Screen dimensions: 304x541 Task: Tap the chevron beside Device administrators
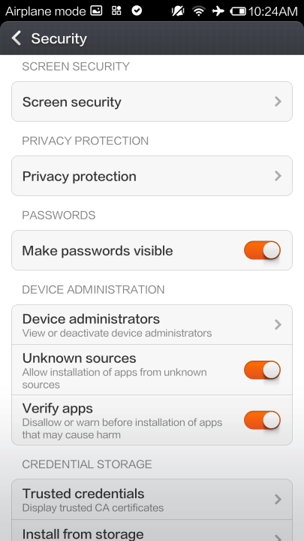point(278,325)
